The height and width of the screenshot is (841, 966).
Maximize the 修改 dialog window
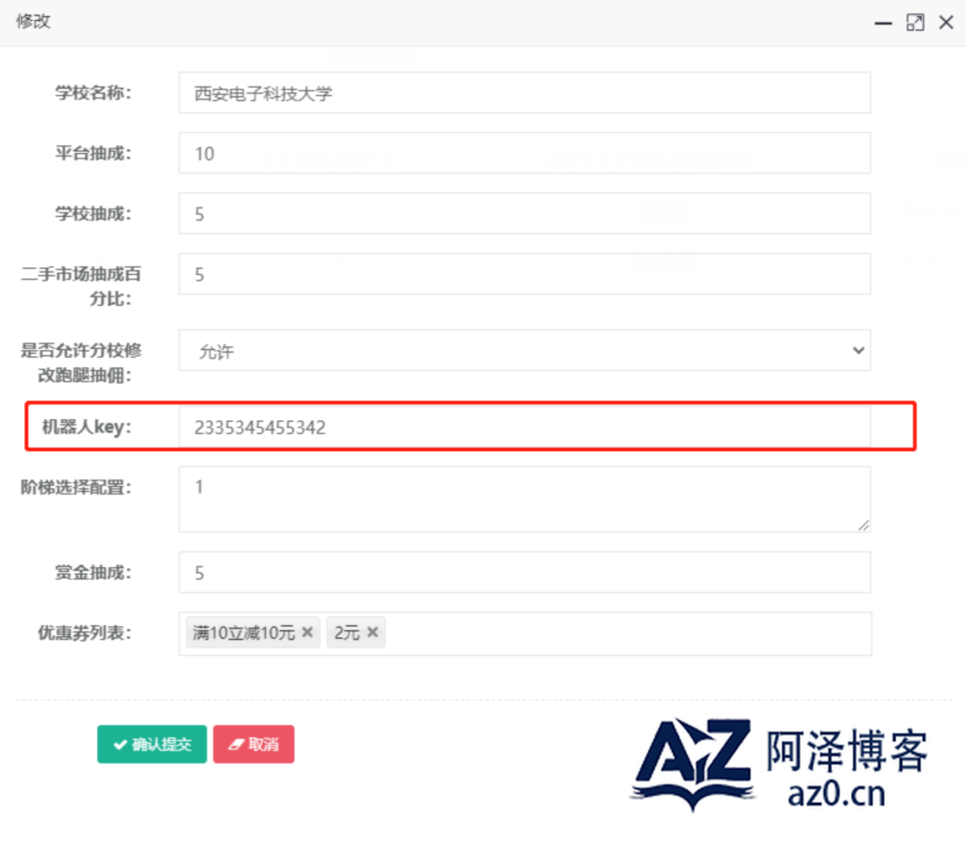pyautogui.click(x=915, y=23)
